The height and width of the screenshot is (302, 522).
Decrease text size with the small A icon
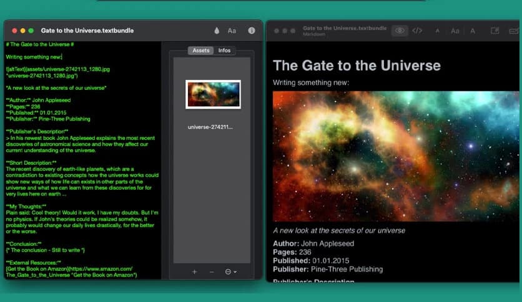438,31
